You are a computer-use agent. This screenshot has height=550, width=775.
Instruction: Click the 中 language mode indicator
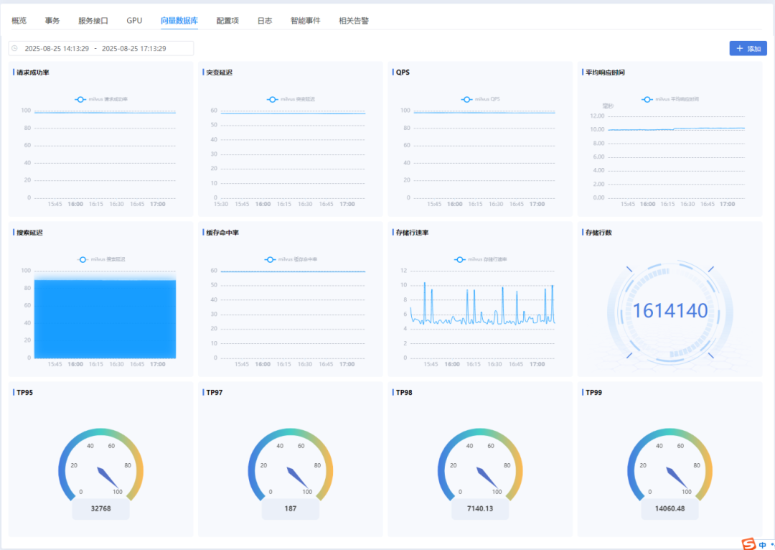coord(762,545)
